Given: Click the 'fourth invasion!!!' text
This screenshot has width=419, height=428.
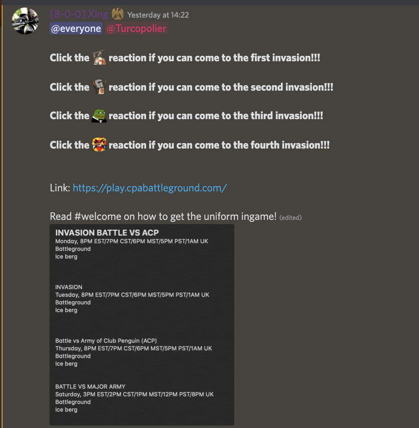Looking at the screenshot, I should click(290, 145).
